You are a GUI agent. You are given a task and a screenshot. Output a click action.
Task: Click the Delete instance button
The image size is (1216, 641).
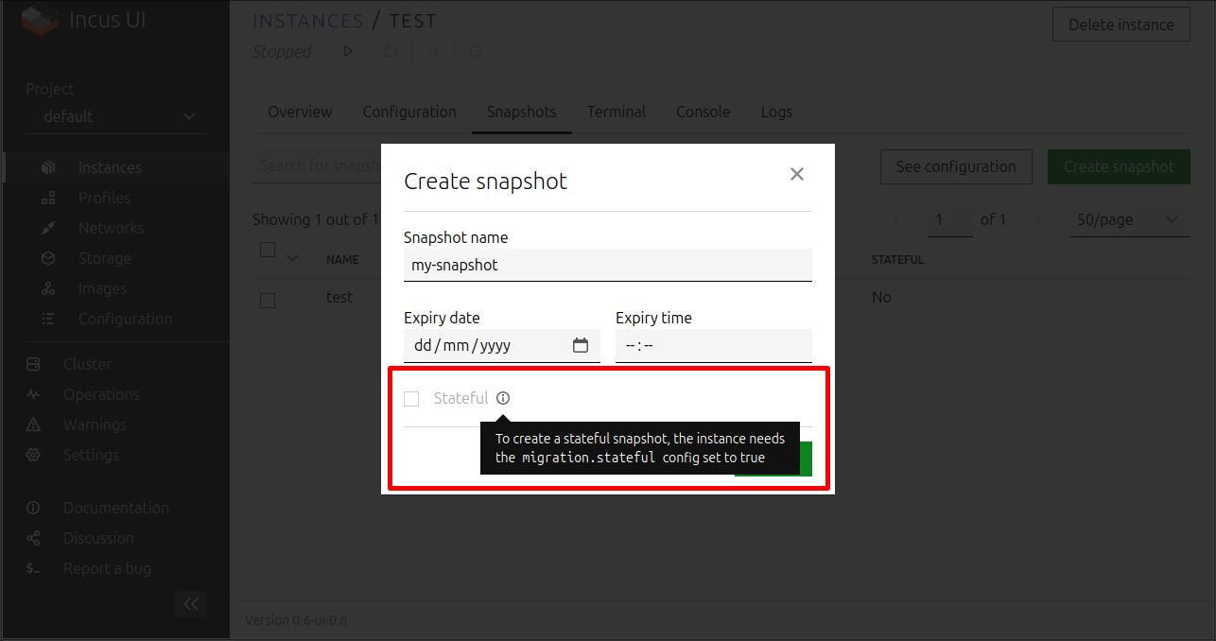click(1121, 25)
